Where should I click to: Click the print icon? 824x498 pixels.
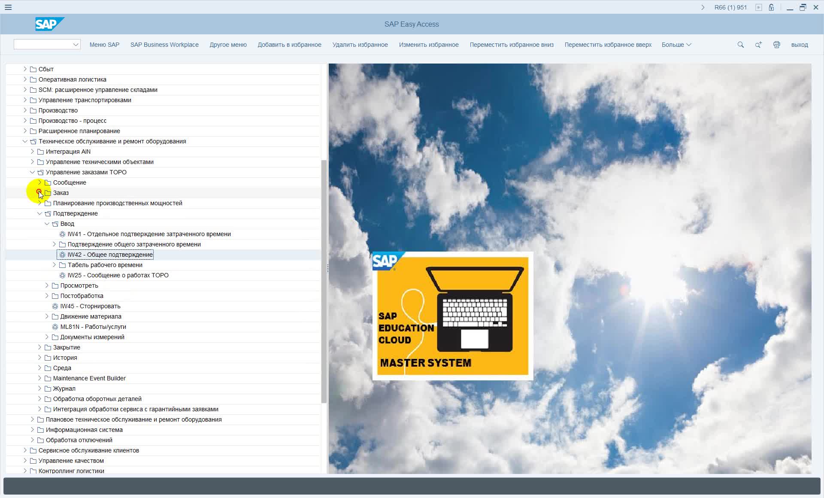coord(776,45)
